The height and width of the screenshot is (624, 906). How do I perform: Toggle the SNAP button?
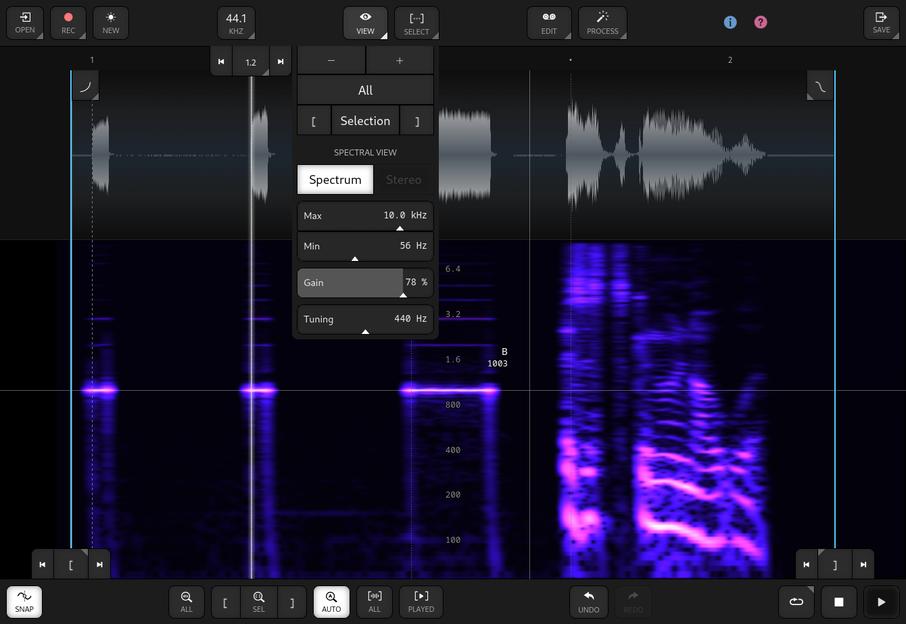tap(24, 601)
